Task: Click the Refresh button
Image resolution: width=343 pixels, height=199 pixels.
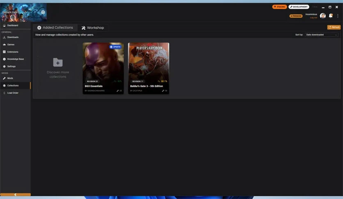Action: tap(334, 27)
